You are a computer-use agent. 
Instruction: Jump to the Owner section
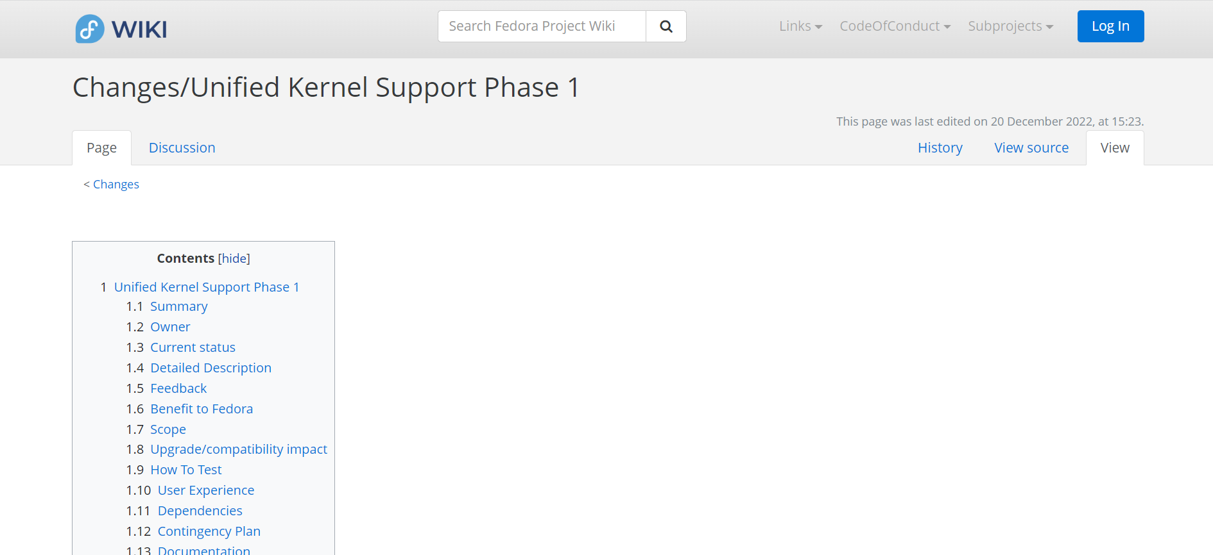coord(170,327)
